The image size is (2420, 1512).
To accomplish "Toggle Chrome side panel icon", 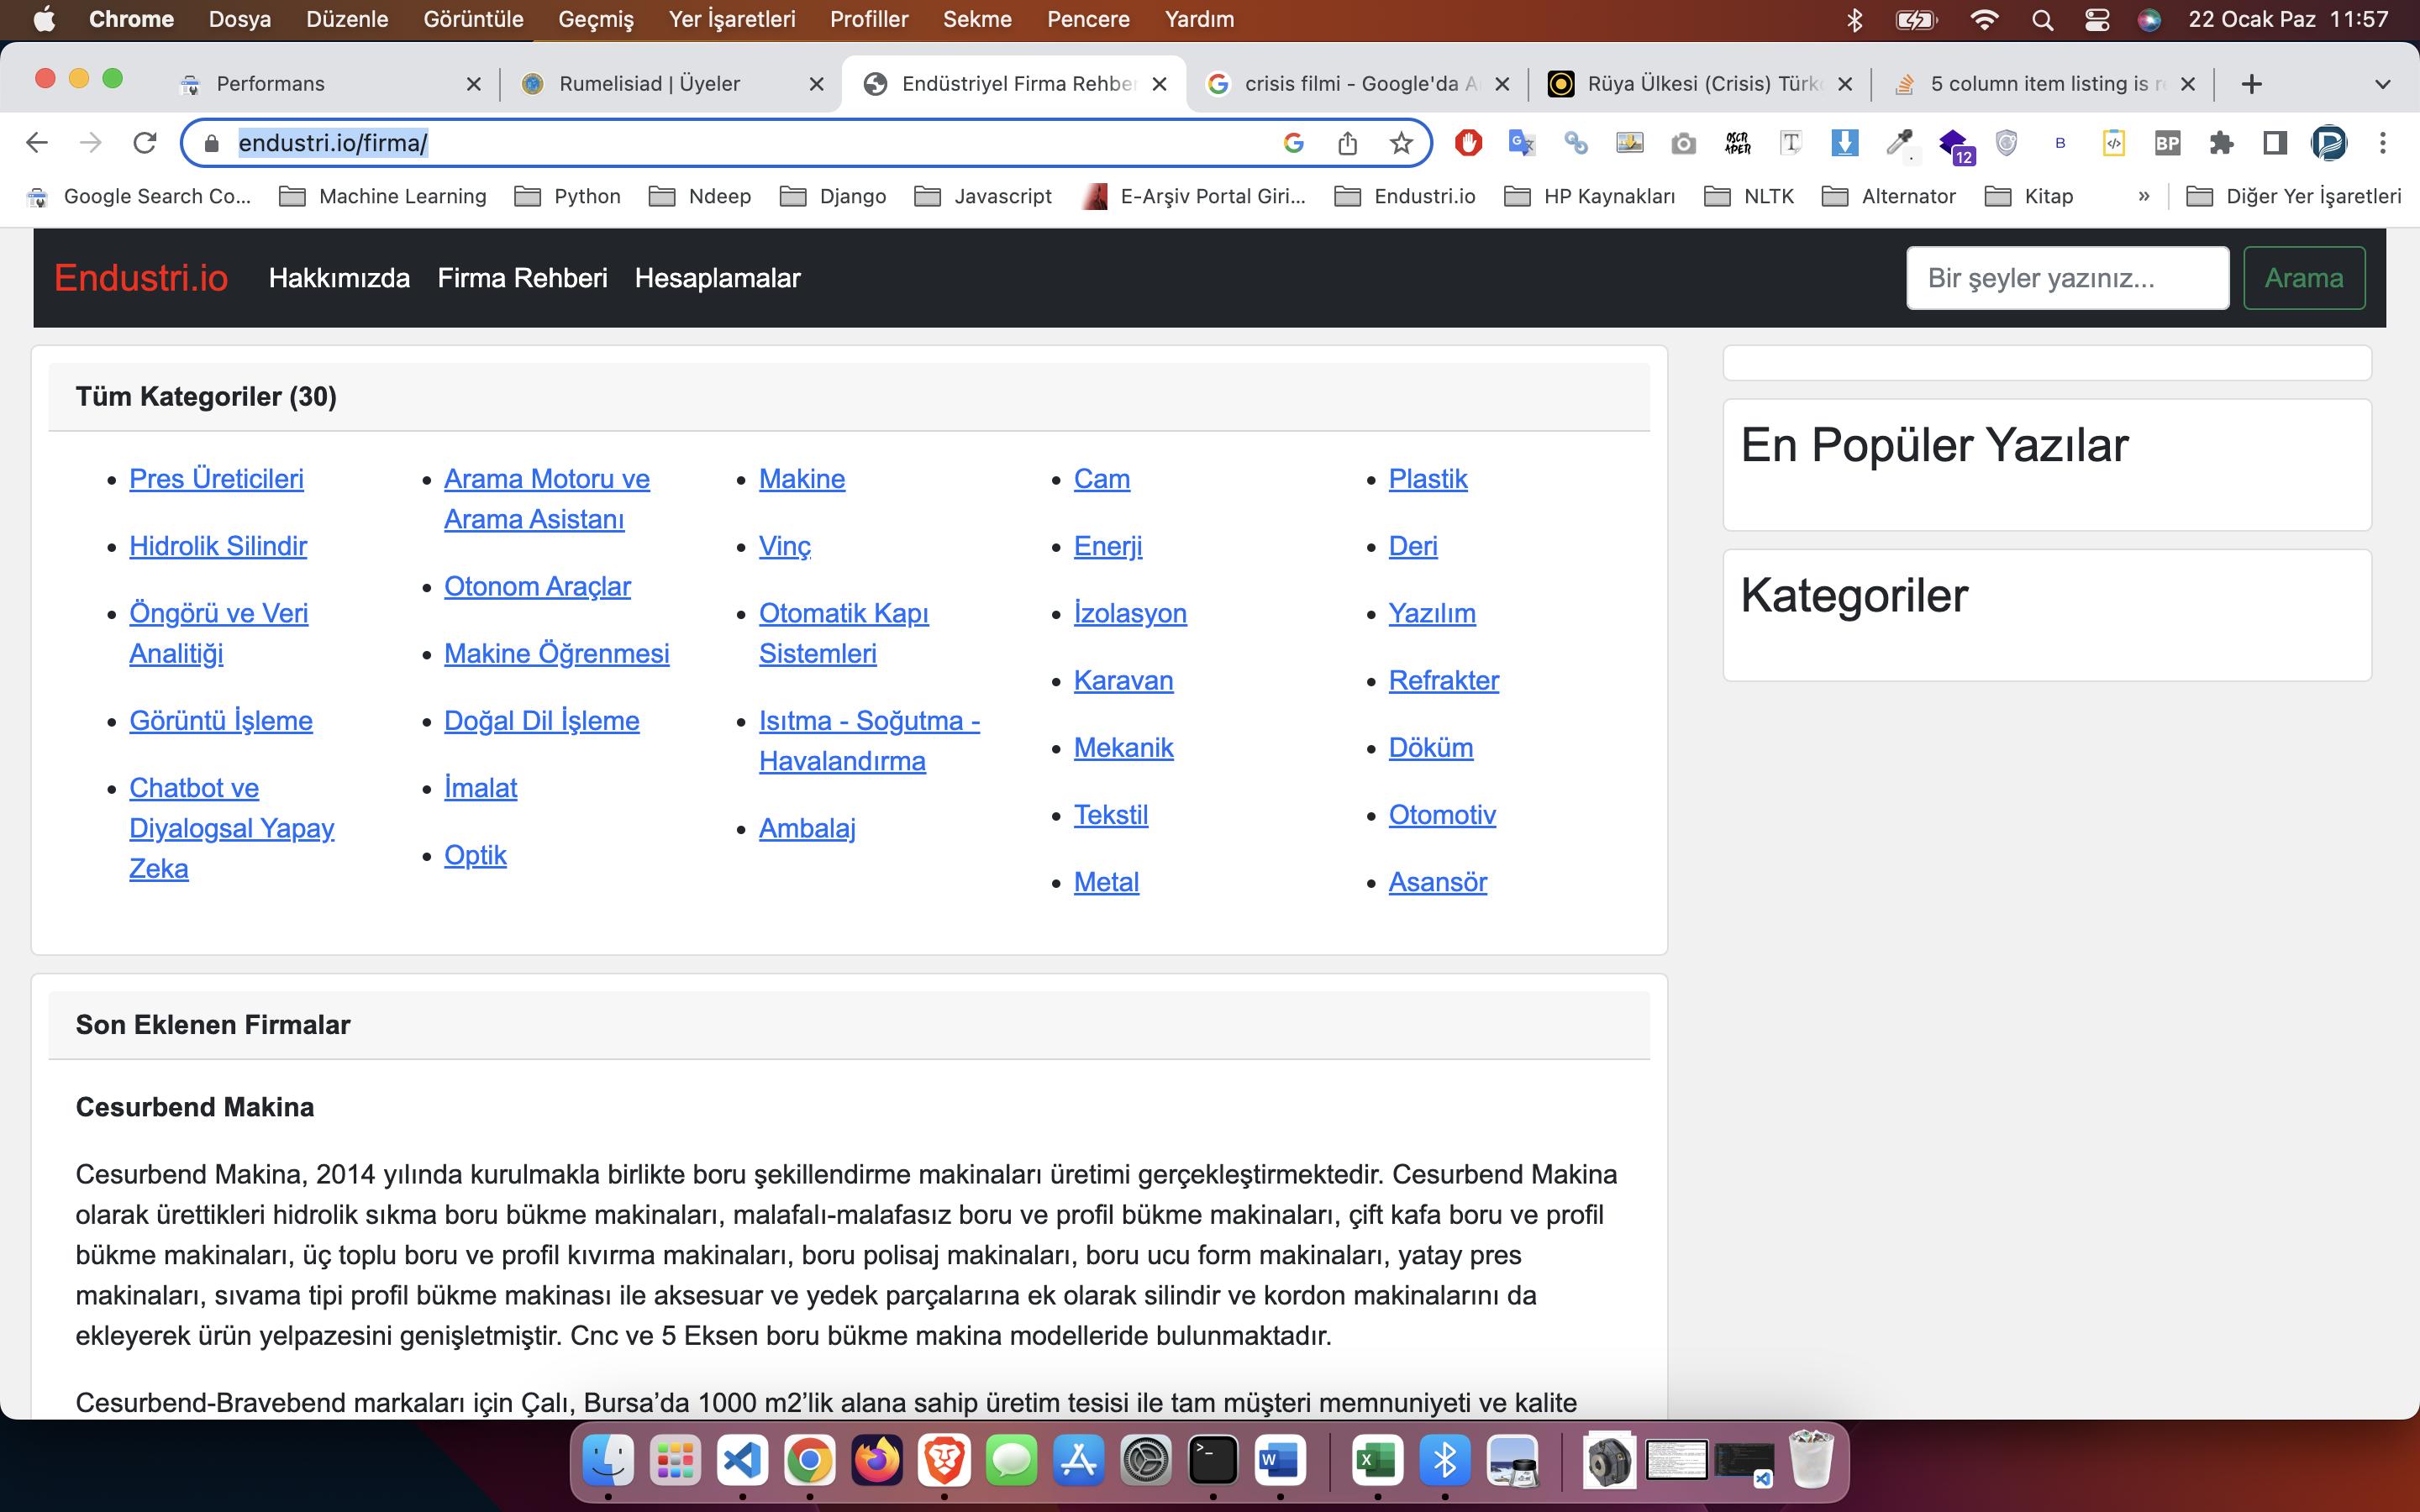I will click(x=2275, y=143).
